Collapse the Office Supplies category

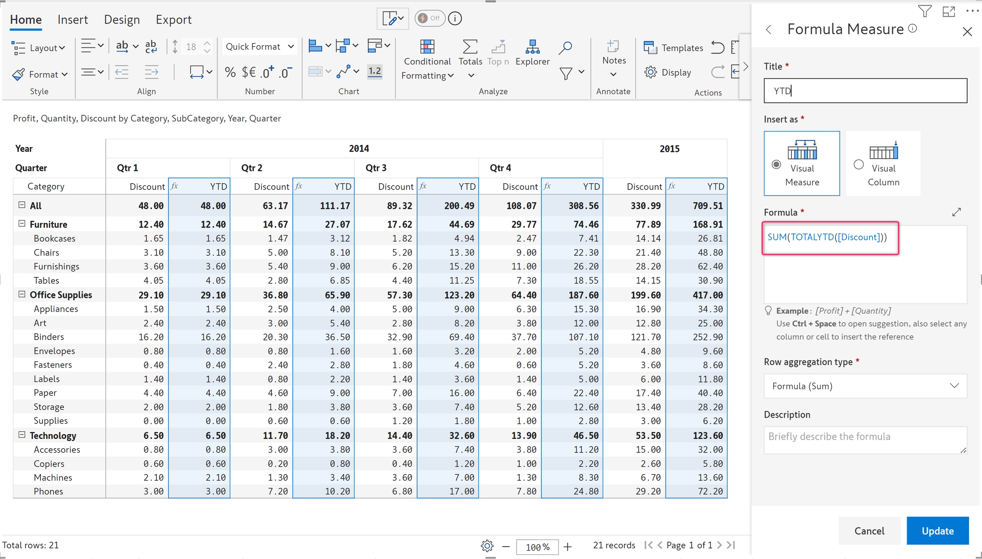tap(22, 294)
